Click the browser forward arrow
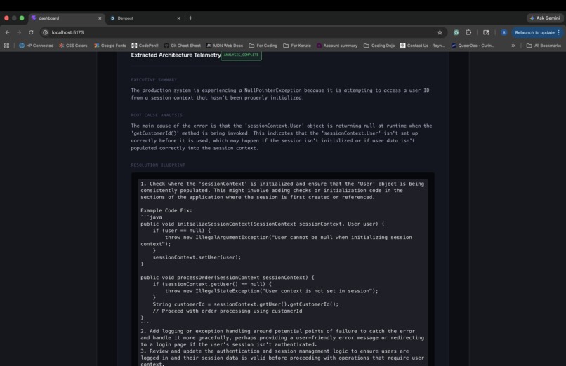The image size is (566, 366). pyautogui.click(x=19, y=32)
